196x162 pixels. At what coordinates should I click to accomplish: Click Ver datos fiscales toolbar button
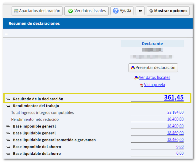[x=86, y=11]
